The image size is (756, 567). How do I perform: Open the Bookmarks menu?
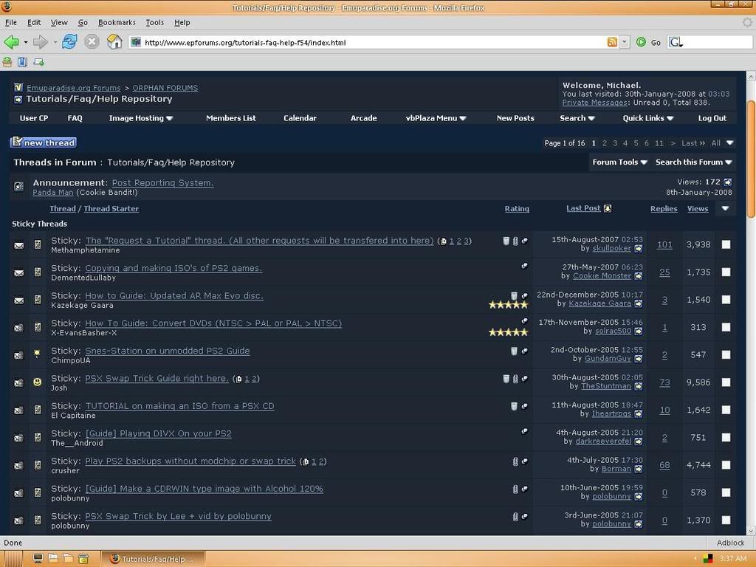117,22
